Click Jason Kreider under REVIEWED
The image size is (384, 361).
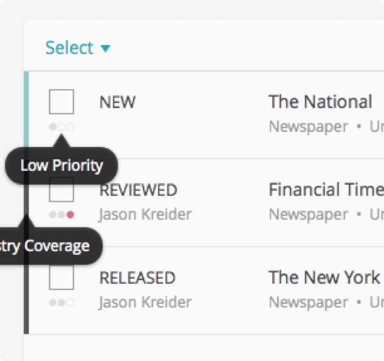pos(145,215)
